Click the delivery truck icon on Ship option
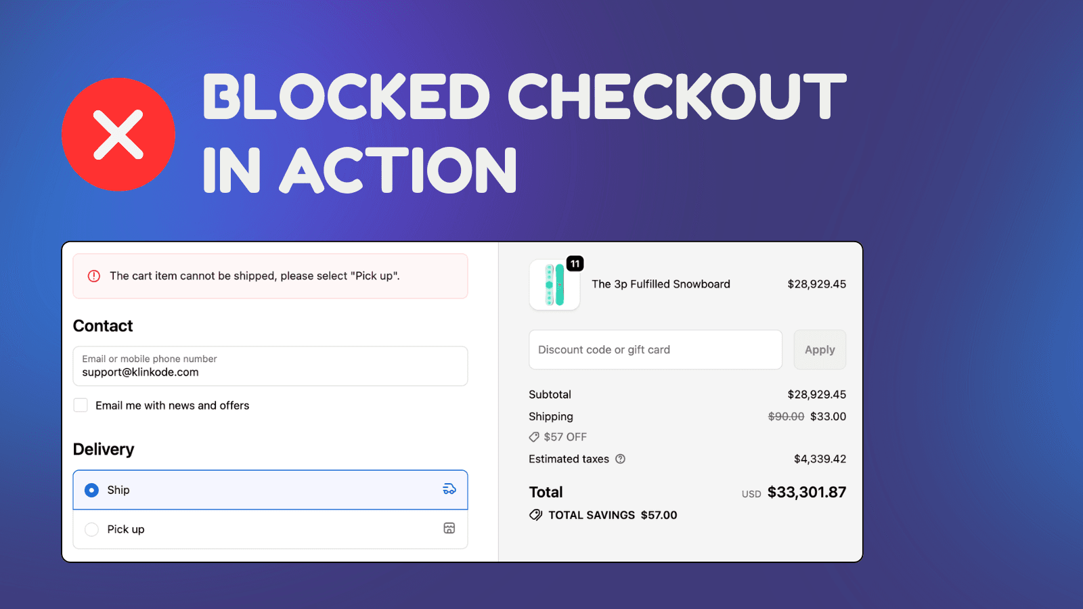 [449, 489]
